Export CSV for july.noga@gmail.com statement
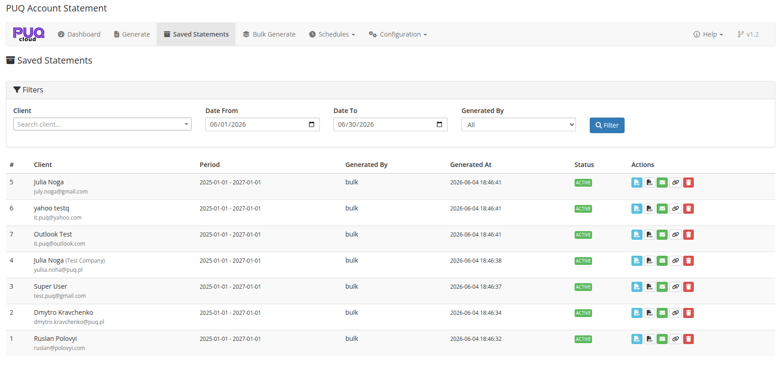This screenshot has height=366, width=779. pos(650,183)
